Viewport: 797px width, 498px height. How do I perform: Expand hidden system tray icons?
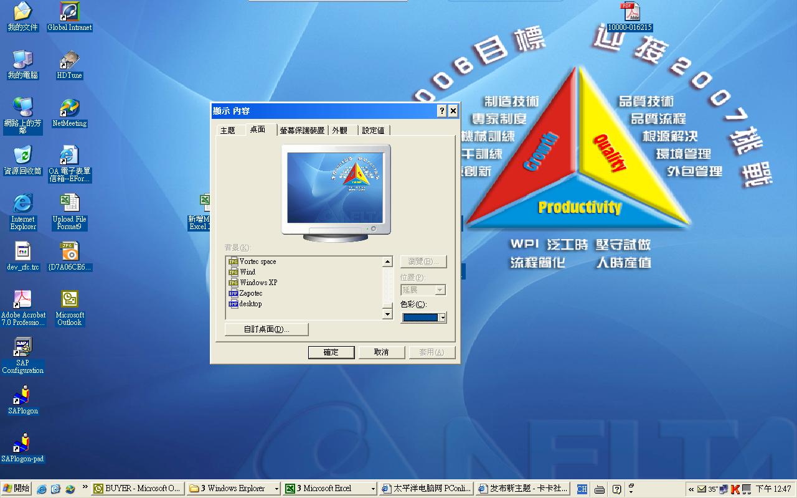[x=691, y=489]
